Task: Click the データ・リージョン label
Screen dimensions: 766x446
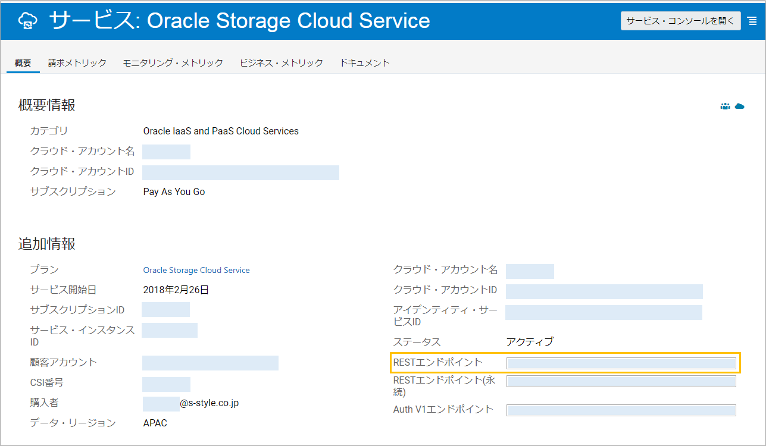Action: 73,423
